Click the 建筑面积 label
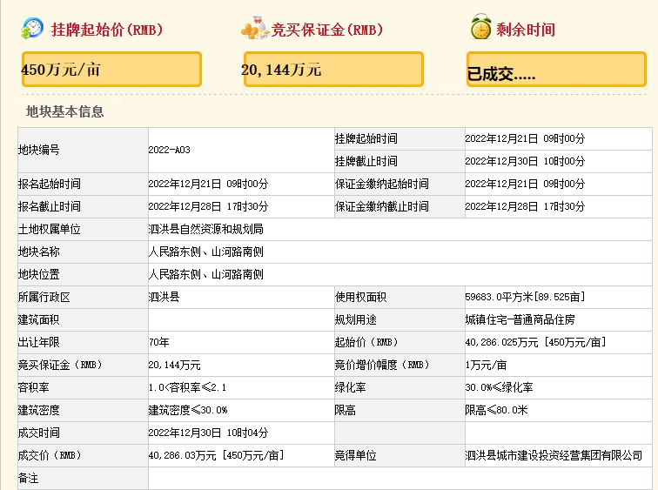Screen dimensions: 658x490 pyautogui.click(x=38, y=319)
